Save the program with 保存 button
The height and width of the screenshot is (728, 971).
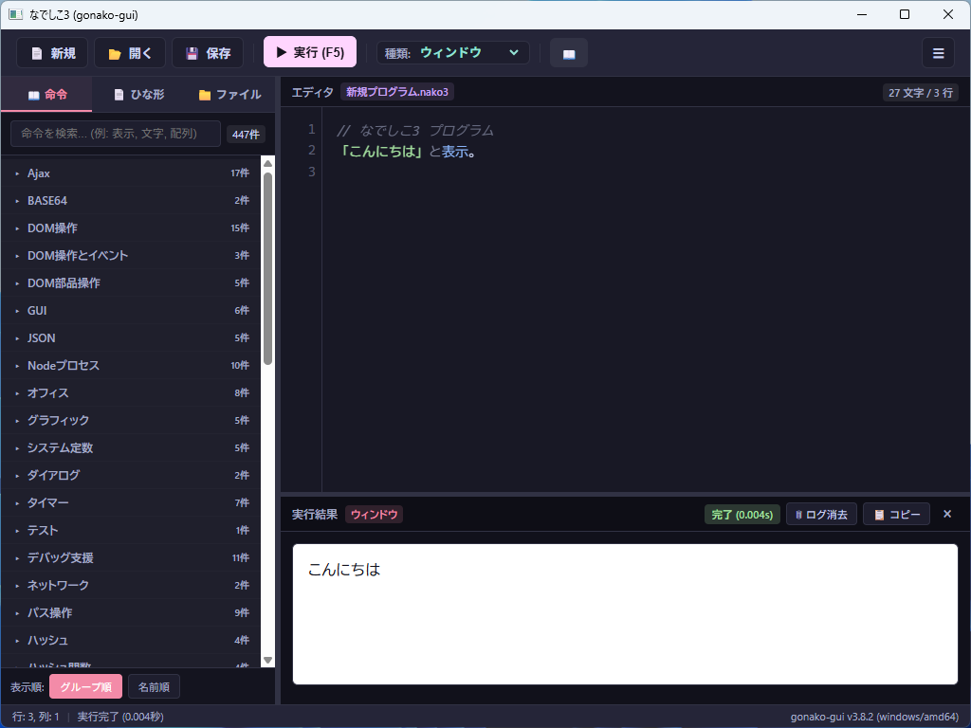click(x=208, y=53)
